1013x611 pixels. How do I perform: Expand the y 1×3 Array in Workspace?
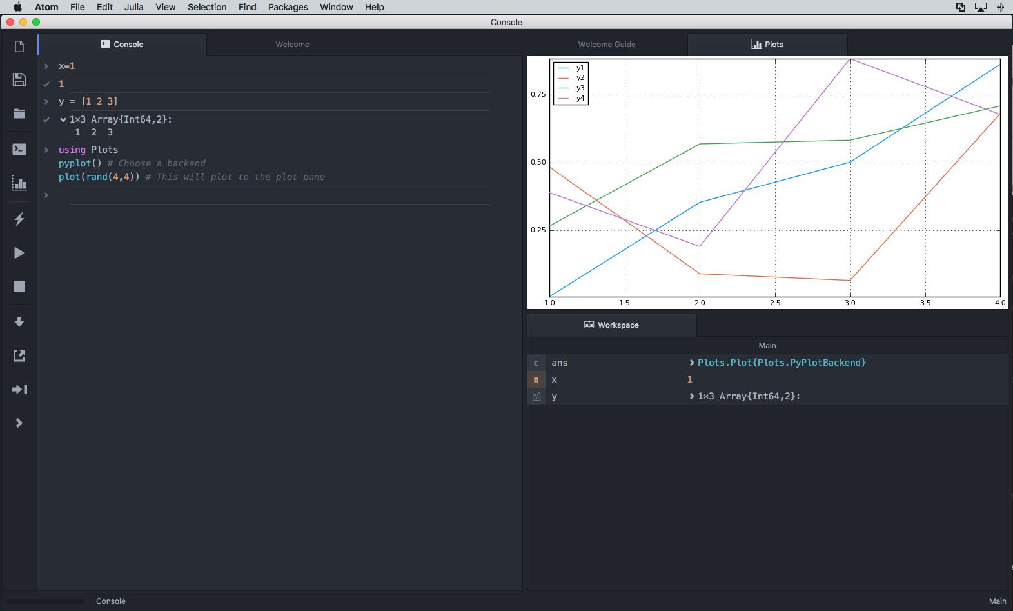(x=692, y=396)
